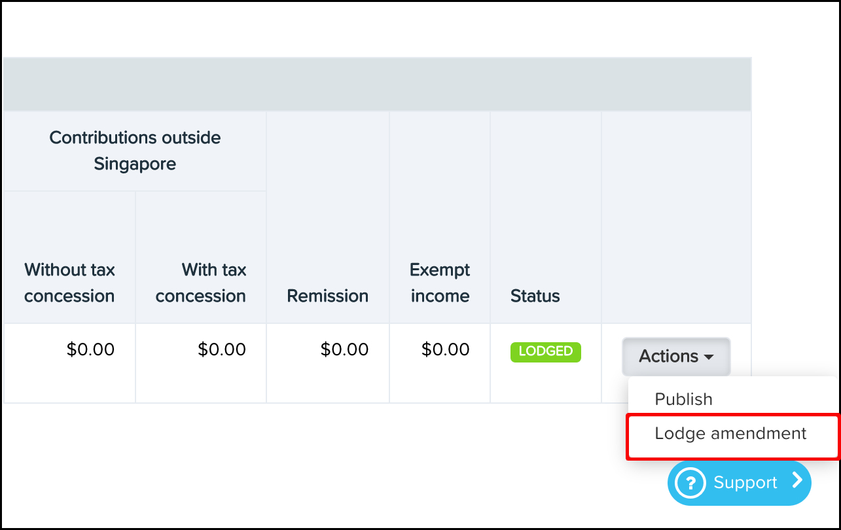This screenshot has width=841, height=530.
Task: Open the blue Support help button
Action: click(x=739, y=483)
